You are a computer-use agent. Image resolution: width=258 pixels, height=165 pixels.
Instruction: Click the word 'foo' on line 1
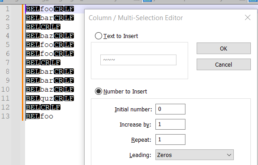point(47,9)
